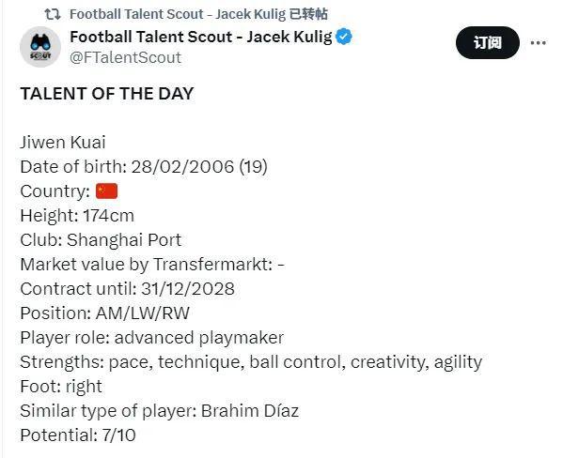Click the 订阅 subscribe button
Image resolution: width=563 pixels, height=458 pixels.
coord(488,42)
